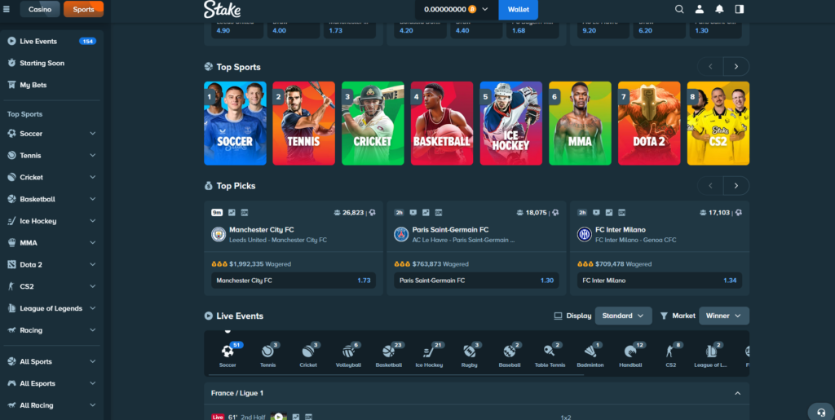The width and height of the screenshot is (835, 420).
Task: Open Live Events in the sidebar
Action: 38,41
